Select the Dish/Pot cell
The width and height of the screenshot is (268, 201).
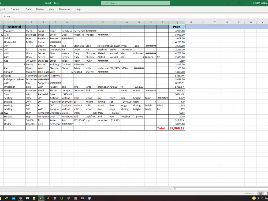pyautogui.click(x=91, y=117)
